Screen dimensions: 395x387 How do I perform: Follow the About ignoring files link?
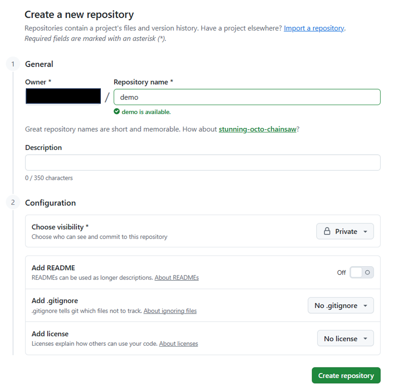click(170, 311)
